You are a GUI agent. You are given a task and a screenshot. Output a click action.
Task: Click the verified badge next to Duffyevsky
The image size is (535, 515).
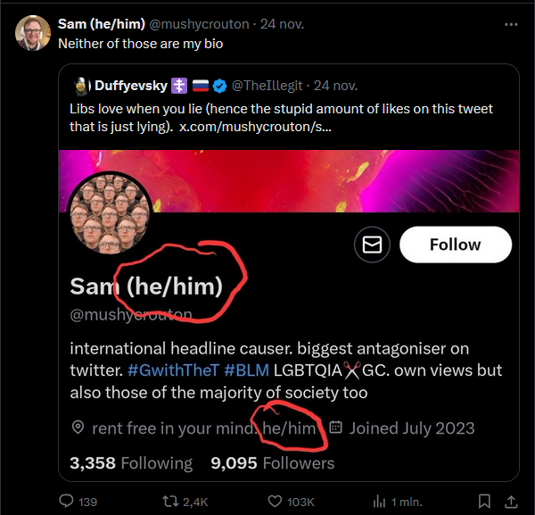point(221,86)
